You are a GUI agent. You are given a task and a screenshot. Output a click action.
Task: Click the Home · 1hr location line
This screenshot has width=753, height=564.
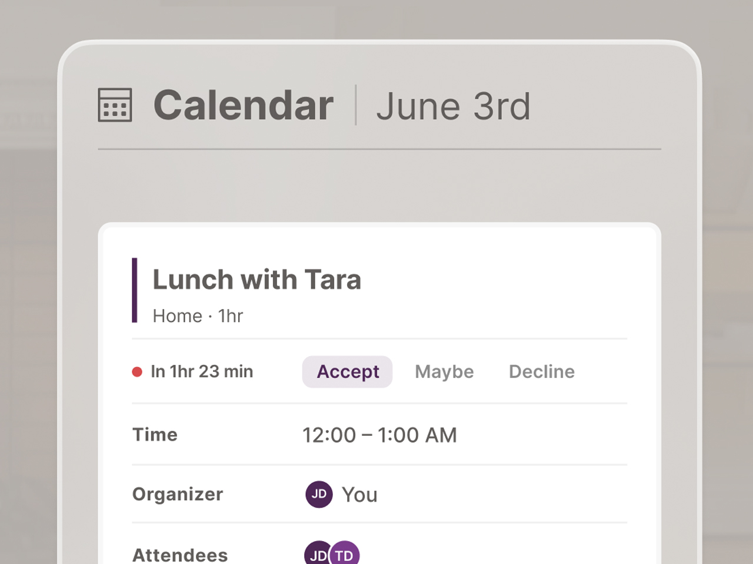[x=198, y=316]
